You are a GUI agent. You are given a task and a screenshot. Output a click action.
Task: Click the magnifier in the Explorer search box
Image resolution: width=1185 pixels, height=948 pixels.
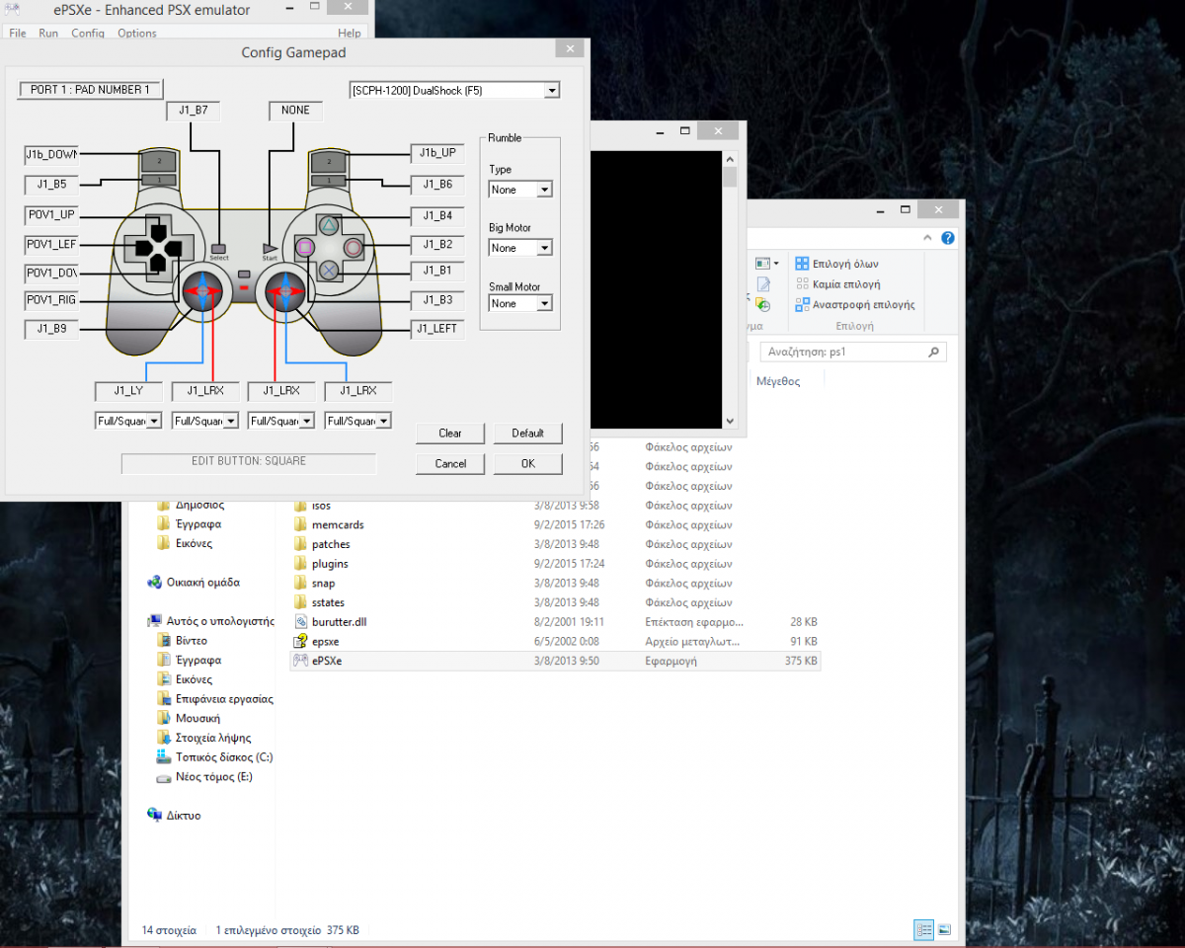tap(934, 352)
